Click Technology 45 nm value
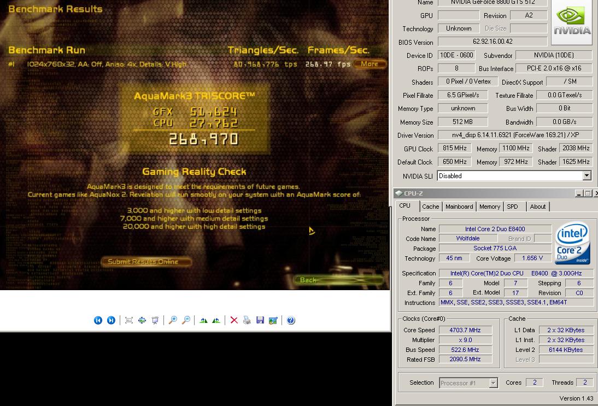This screenshot has width=598, height=406. [454, 258]
